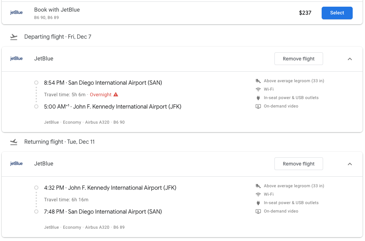Click the departing flight airplane icon
Image resolution: width=365 pixels, height=241 pixels.
click(14, 37)
